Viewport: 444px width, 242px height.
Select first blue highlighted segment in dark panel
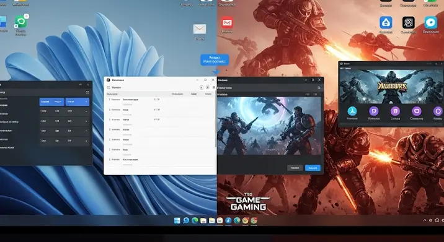(52, 102)
